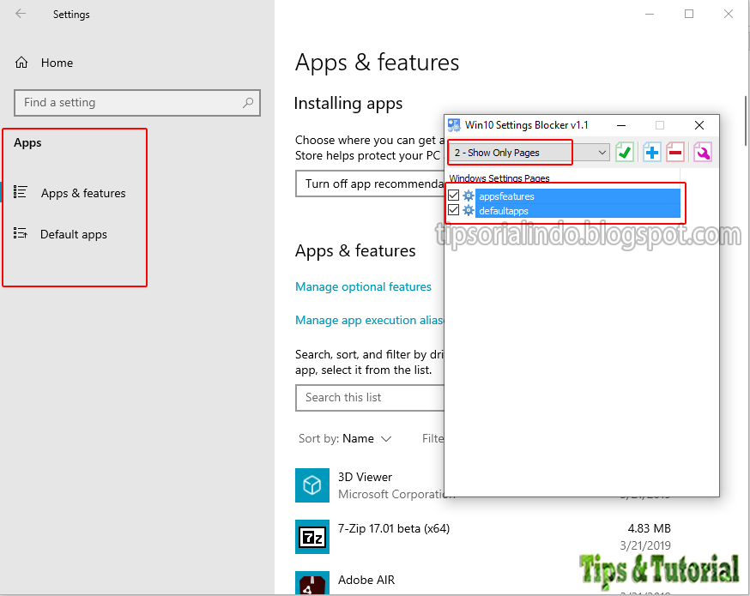The height and width of the screenshot is (596, 750).
Task: Uncheck the defaultapps checkbox
Action: click(x=453, y=210)
